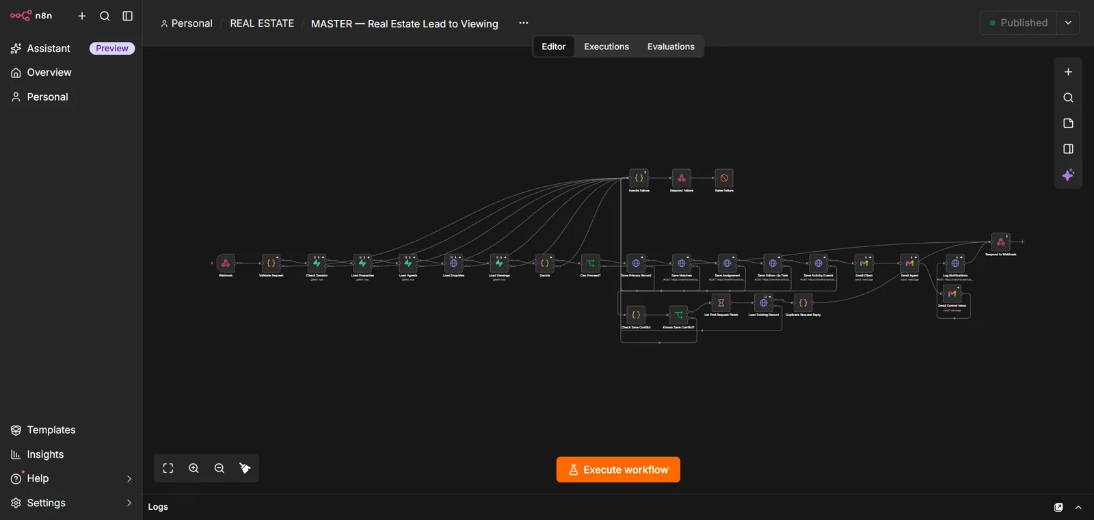Click the add node plus button

(x=1068, y=72)
